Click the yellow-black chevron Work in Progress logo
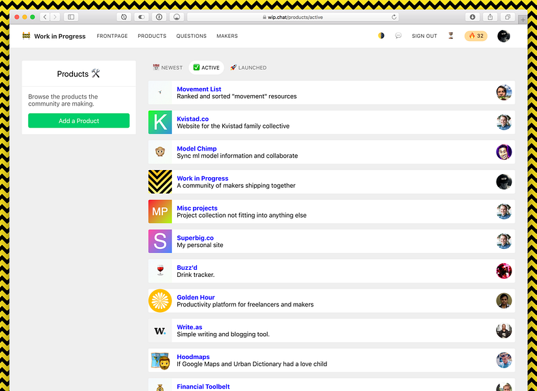This screenshot has height=391, width=537. point(160,181)
